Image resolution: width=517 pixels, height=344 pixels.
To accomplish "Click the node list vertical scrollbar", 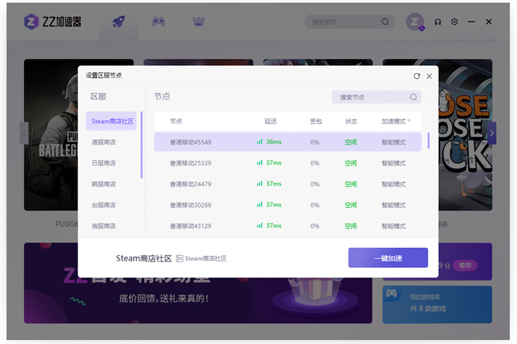I will coord(428,141).
